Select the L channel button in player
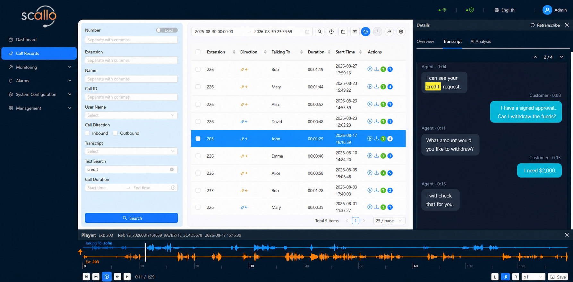Image resolution: width=573 pixels, height=282 pixels. tap(495, 277)
